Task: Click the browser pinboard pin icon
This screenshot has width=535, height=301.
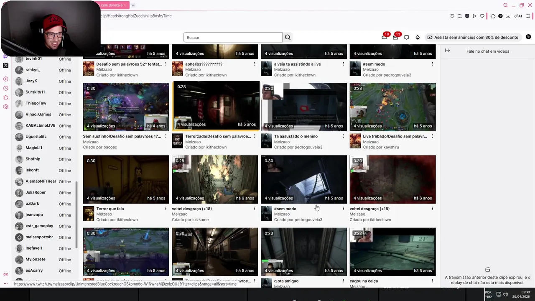Action: click(452, 16)
